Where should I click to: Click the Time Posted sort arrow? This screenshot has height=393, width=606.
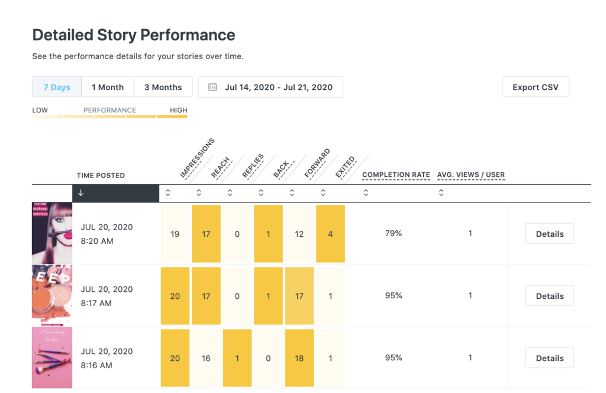pyautogui.click(x=81, y=193)
